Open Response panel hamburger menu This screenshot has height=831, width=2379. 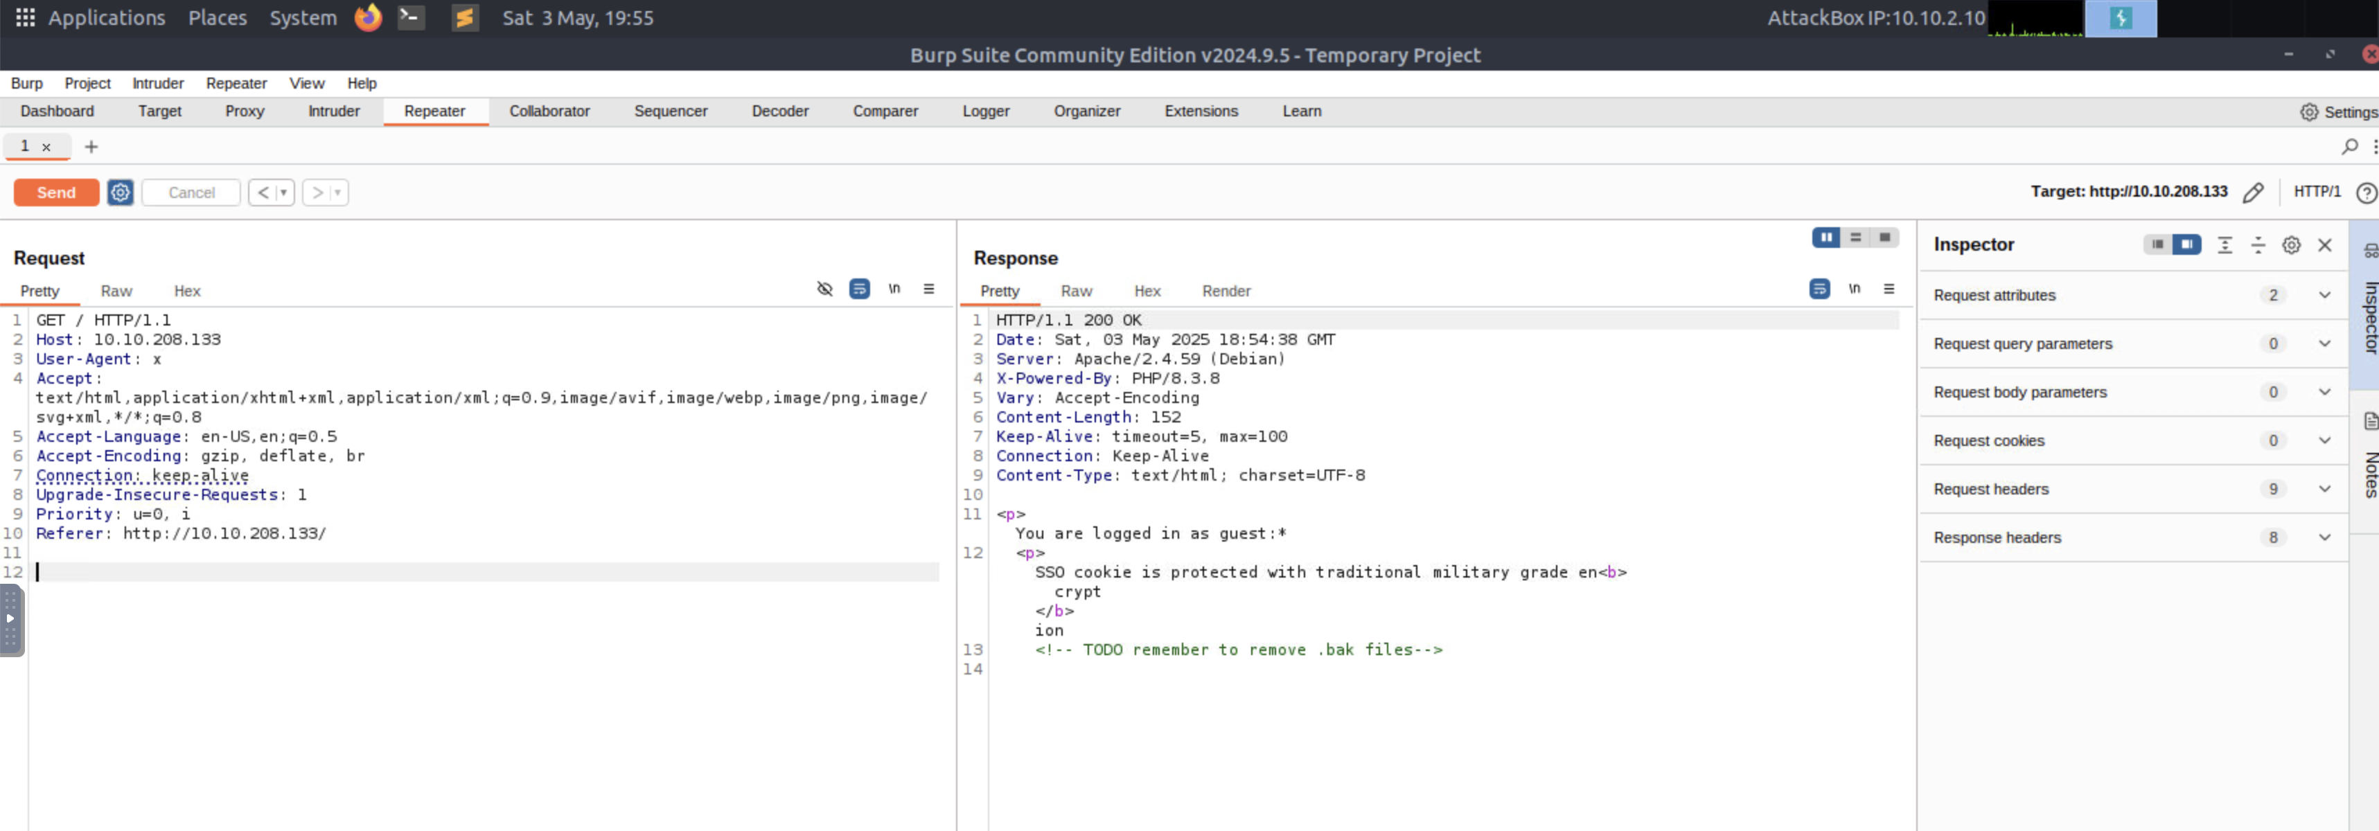[x=1889, y=289]
